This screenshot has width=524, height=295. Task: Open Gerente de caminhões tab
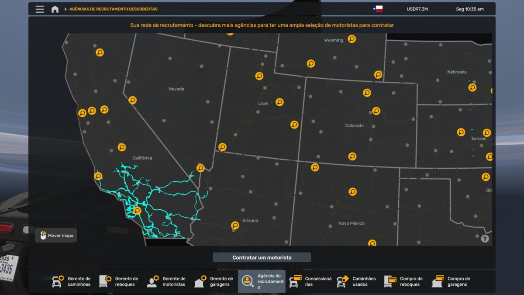[x=72, y=281]
